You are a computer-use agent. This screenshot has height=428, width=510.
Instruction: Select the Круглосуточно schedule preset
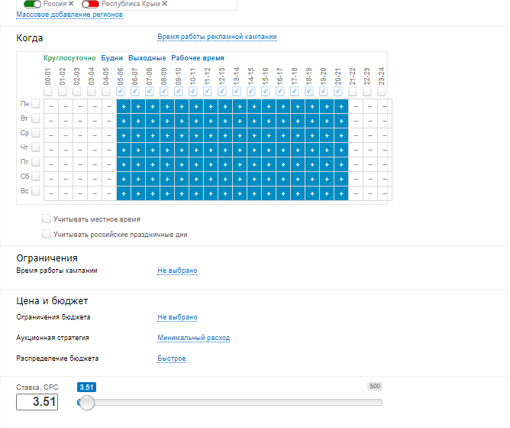click(69, 58)
